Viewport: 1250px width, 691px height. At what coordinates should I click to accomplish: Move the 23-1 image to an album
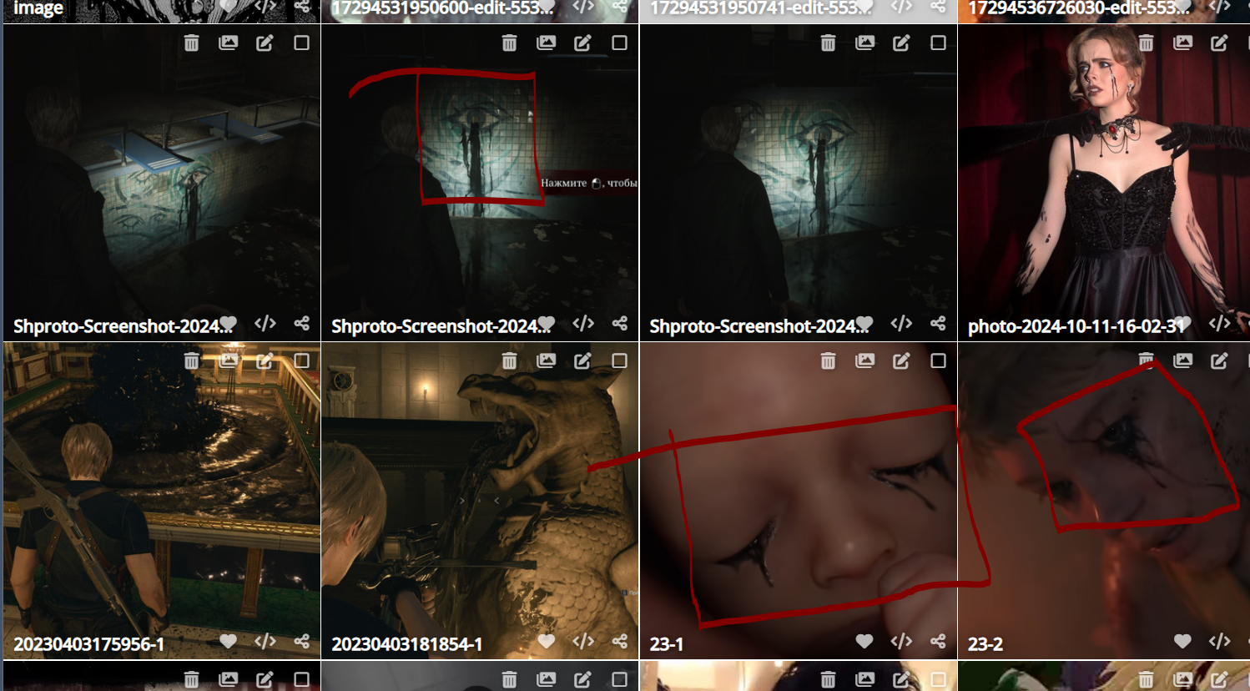pos(864,361)
